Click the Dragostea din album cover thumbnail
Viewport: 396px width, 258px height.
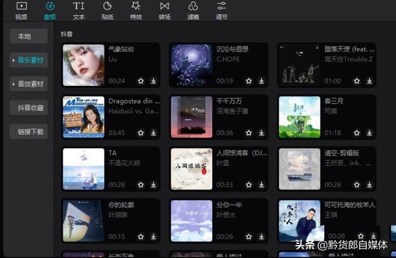pyautogui.click(x=84, y=117)
